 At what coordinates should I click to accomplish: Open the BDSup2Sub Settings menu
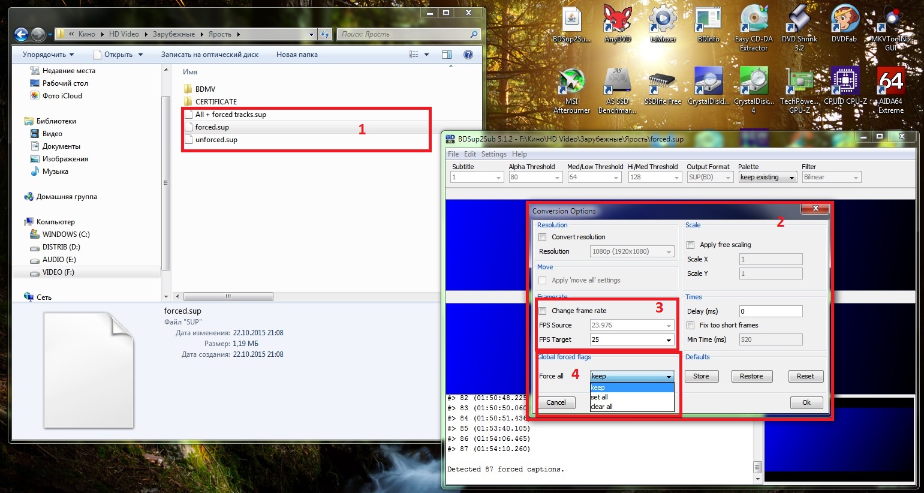pyautogui.click(x=493, y=154)
